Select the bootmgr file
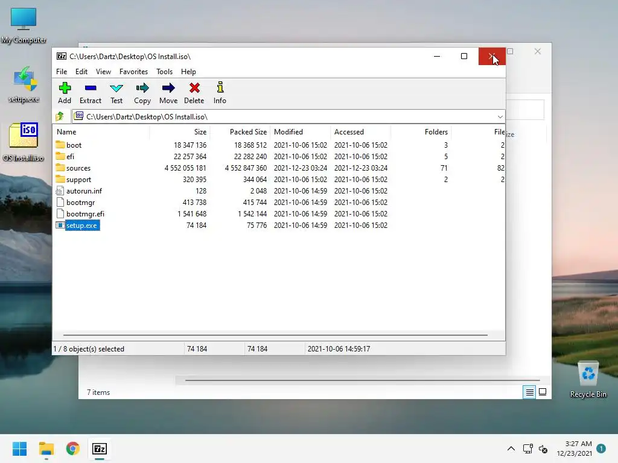618x463 pixels. click(80, 203)
